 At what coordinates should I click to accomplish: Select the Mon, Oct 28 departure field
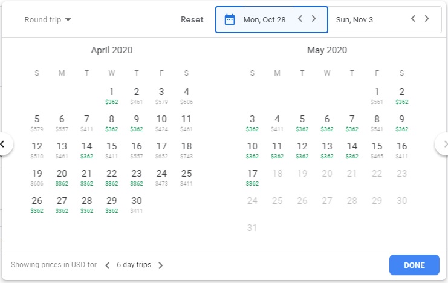(x=264, y=19)
